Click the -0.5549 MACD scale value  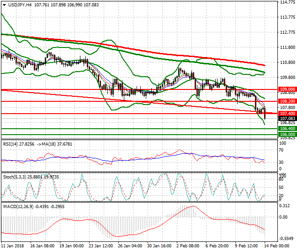(x=286, y=239)
